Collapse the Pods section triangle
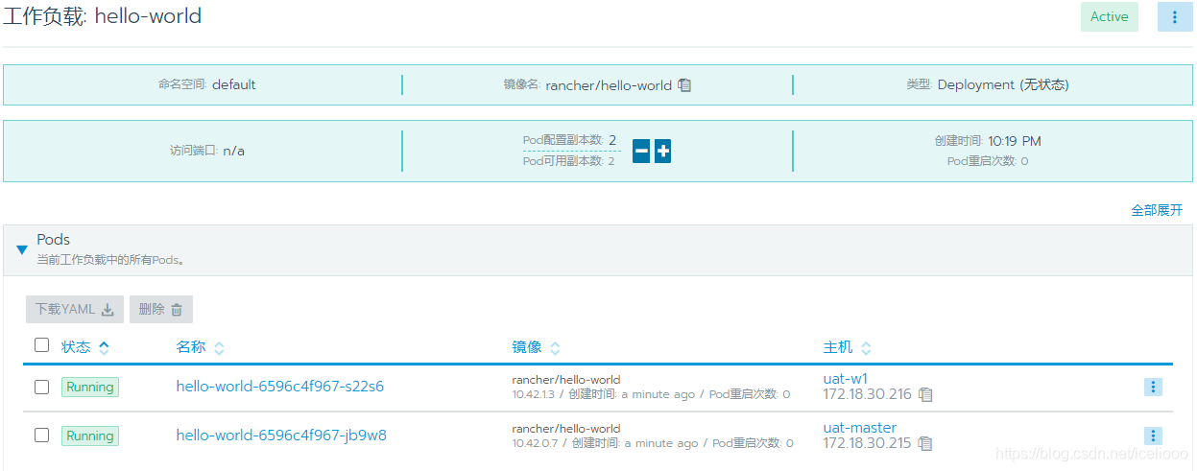This screenshot has height=471, width=1197. (x=22, y=250)
